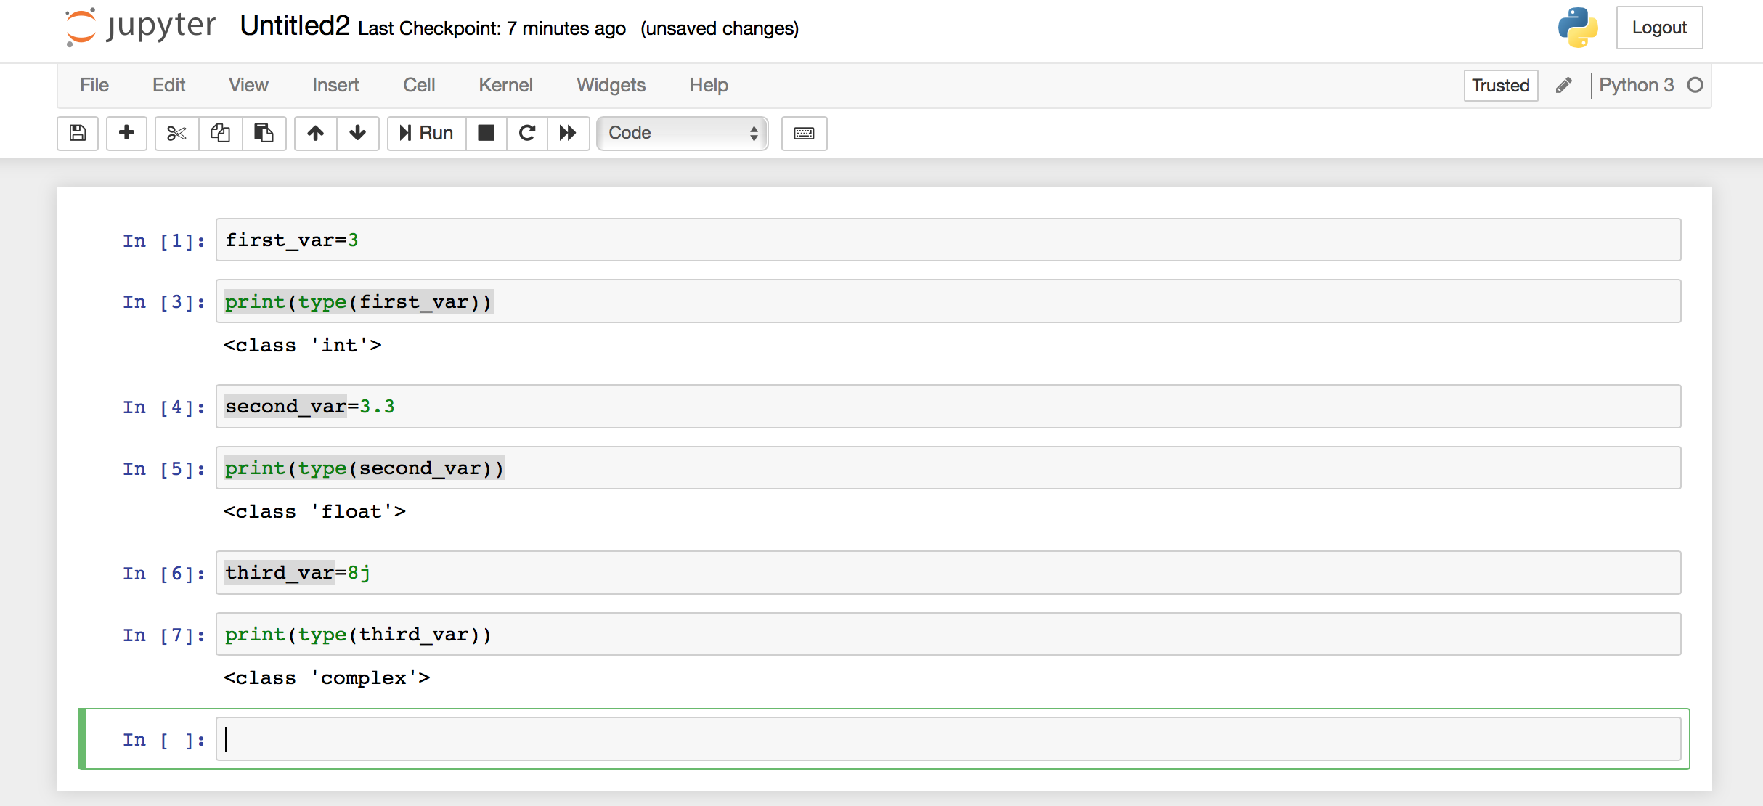
Task: Move selected cell down arrow
Action: tap(357, 133)
